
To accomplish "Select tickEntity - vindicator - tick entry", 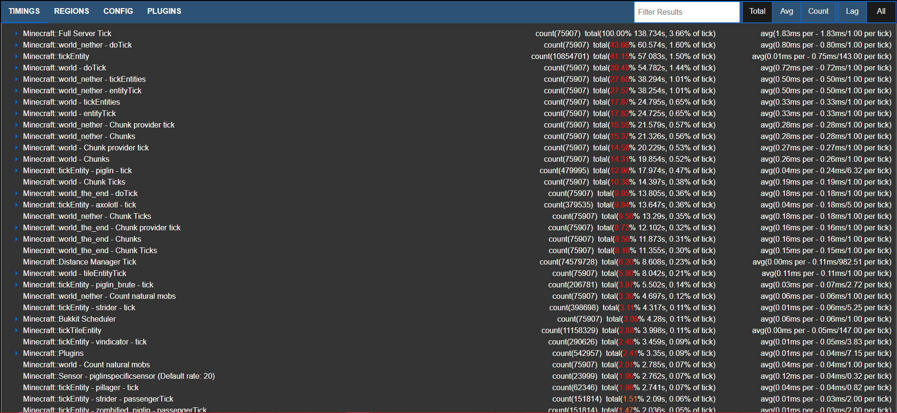I will (x=85, y=342).
